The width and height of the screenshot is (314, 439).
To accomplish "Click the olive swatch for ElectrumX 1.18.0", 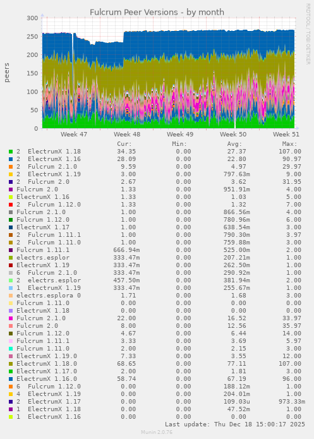I will click(11, 364).
